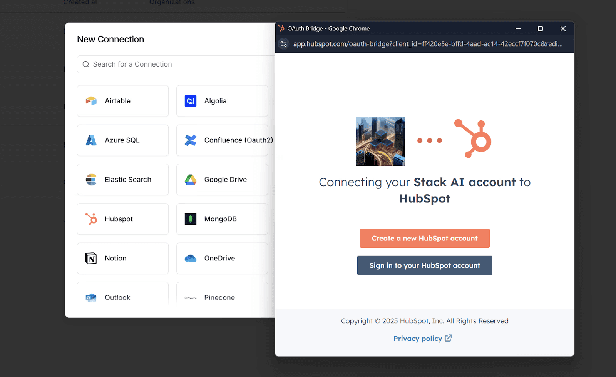This screenshot has width=616, height=377.
Task: Click the Elastic Search logo icon
Action: click(x=91, y=180)
